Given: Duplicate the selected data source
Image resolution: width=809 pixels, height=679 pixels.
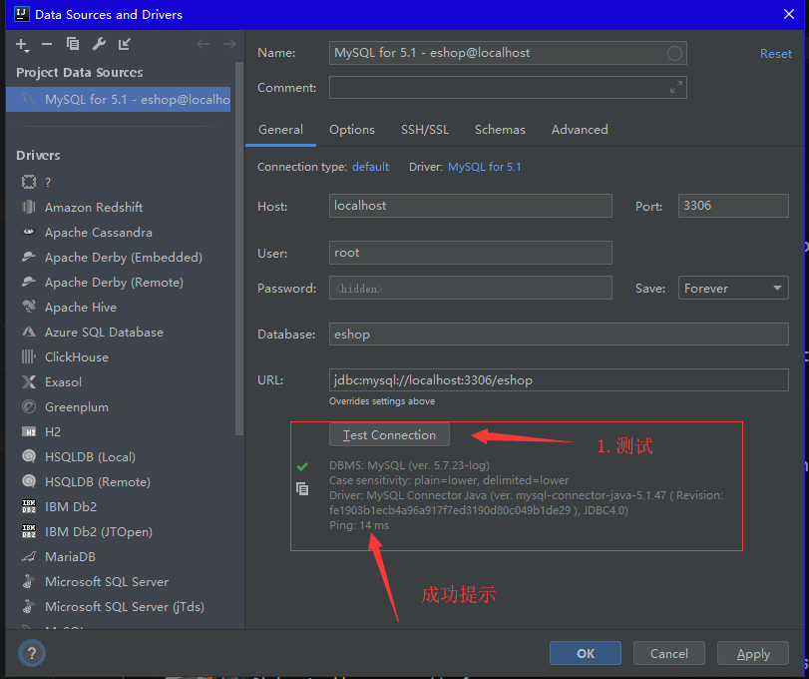Looking at the screenshot, I should coord(73,44).
